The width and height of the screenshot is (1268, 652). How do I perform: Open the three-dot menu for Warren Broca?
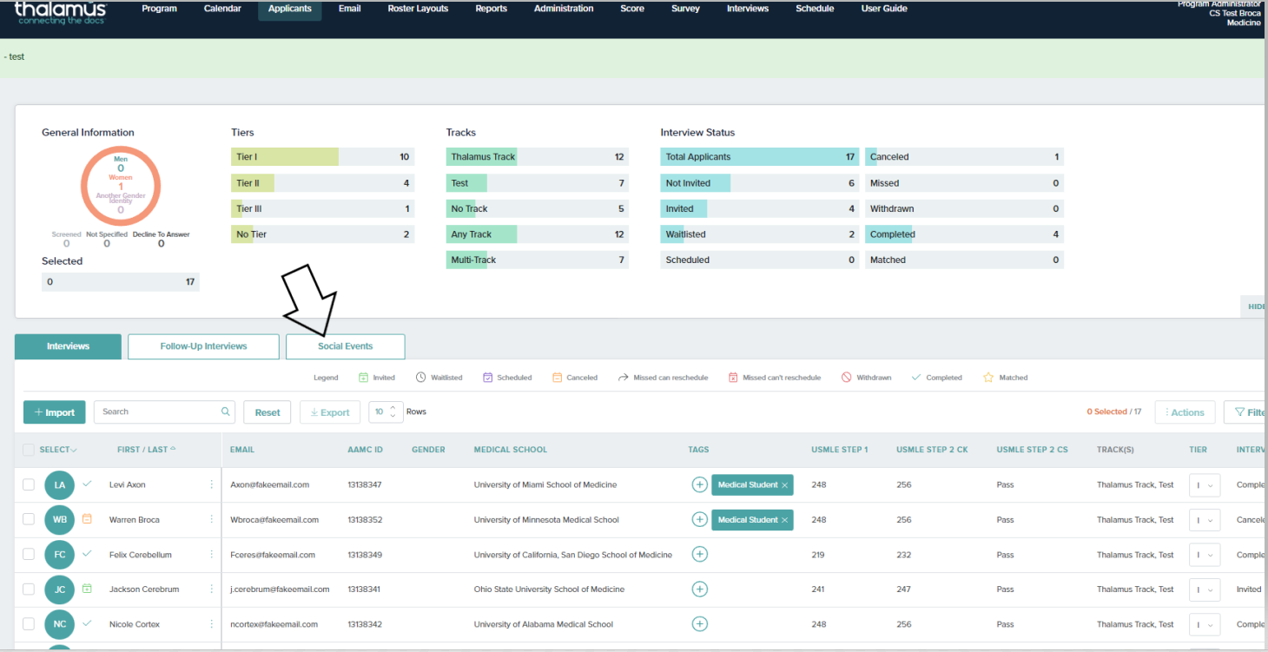point(211,519)
